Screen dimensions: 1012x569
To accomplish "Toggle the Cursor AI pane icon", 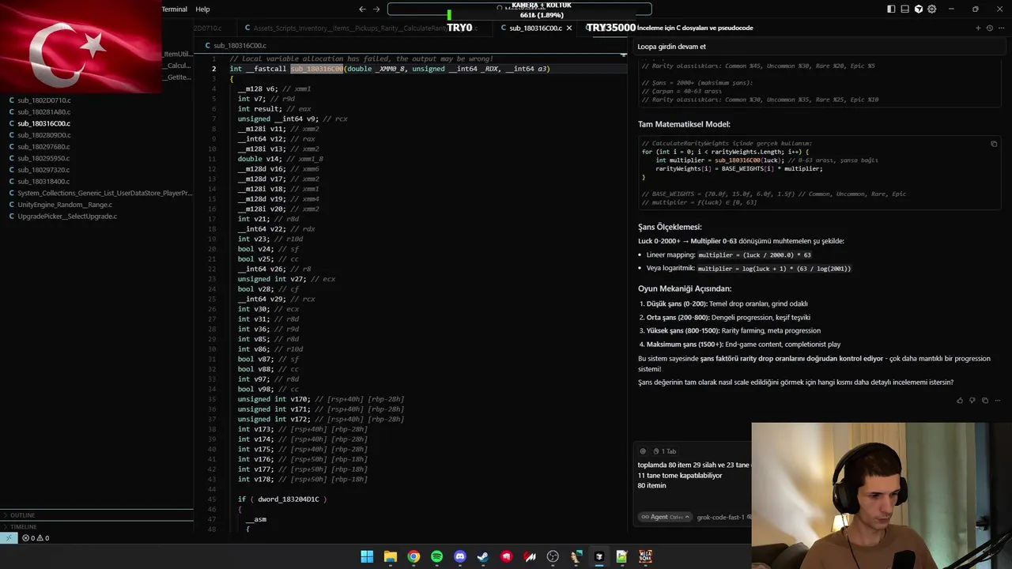I will coord(919,9).
